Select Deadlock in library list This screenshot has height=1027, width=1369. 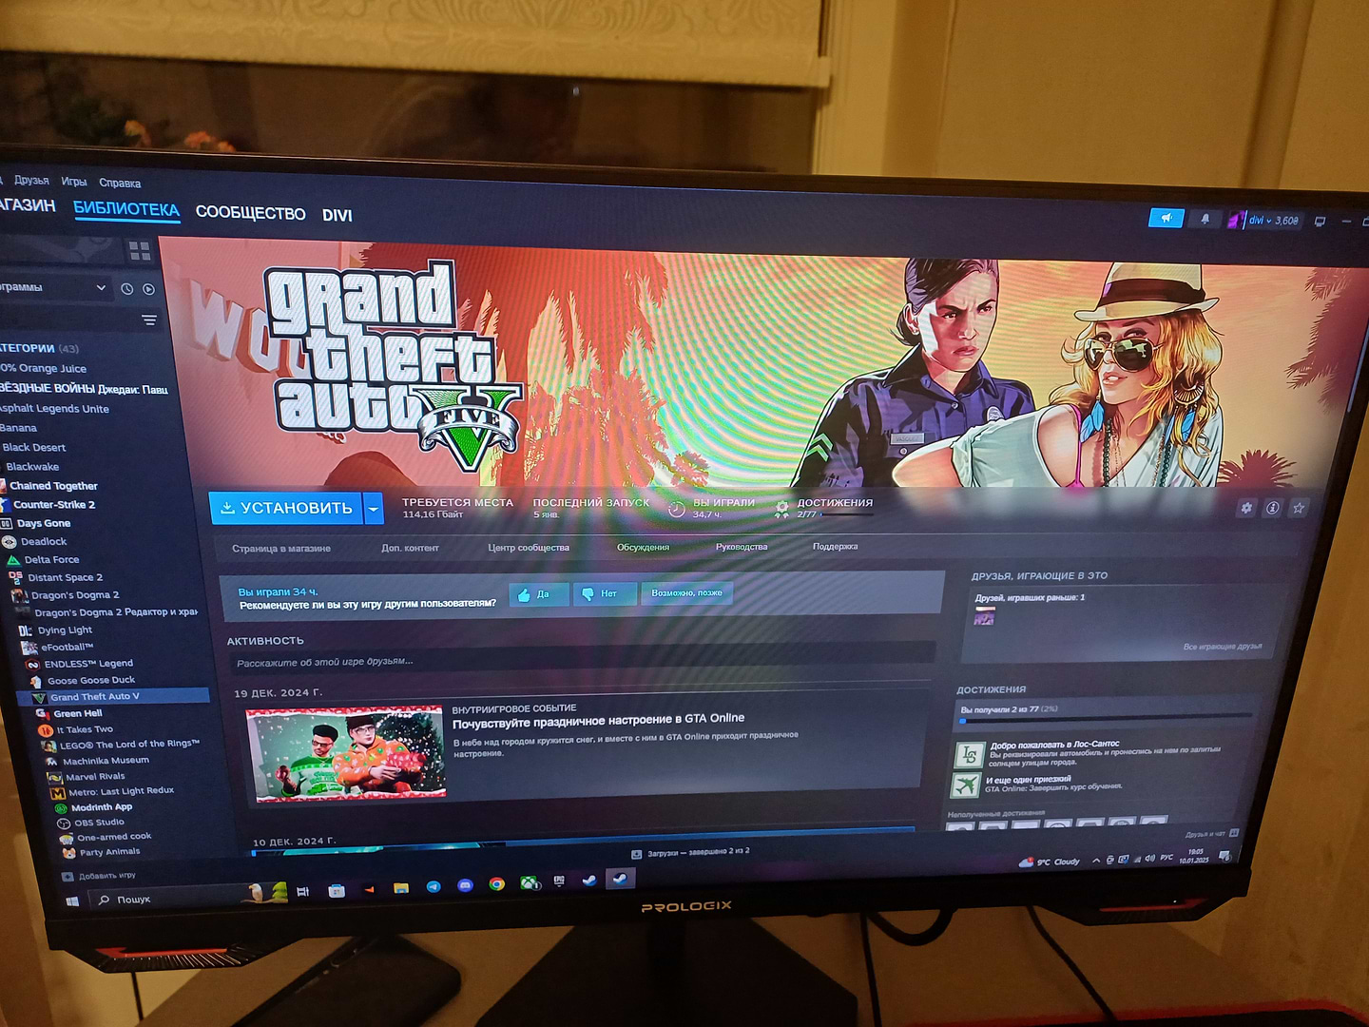click(x=44, y=542)
